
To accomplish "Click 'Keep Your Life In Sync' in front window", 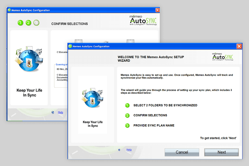I will point(93,124).
